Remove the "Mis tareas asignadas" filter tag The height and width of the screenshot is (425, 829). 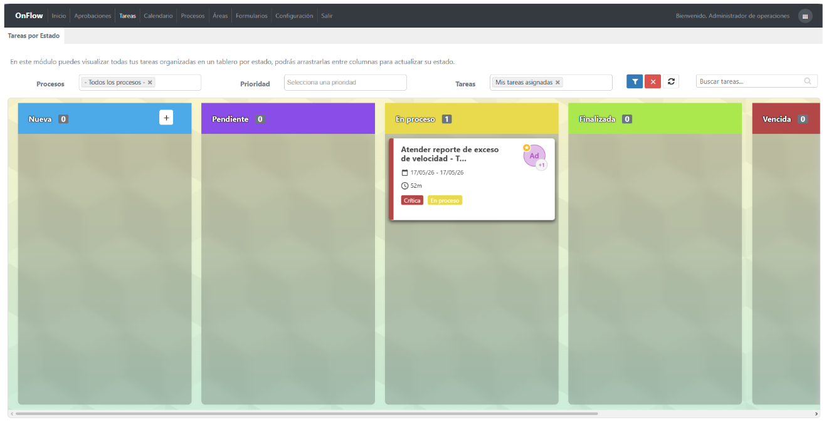click(x=557, y=82)
